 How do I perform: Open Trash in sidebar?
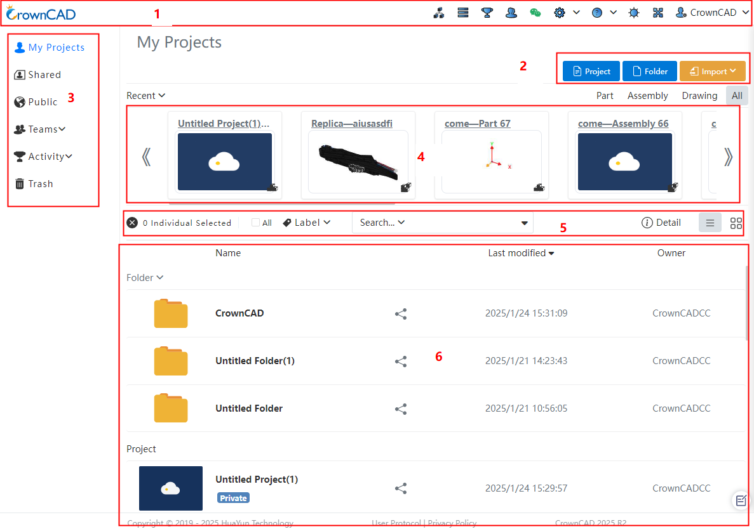(34, 184)
